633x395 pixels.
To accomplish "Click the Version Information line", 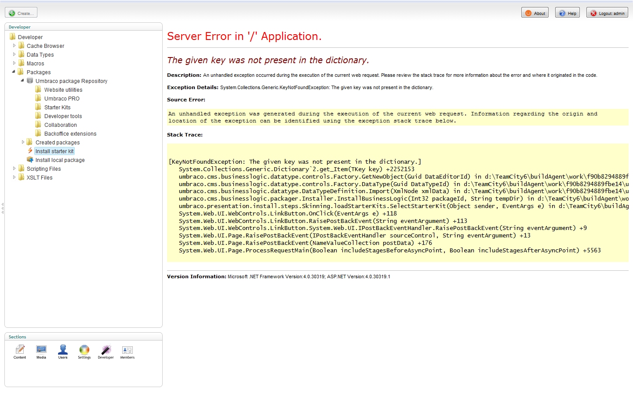I will (279, 276).
